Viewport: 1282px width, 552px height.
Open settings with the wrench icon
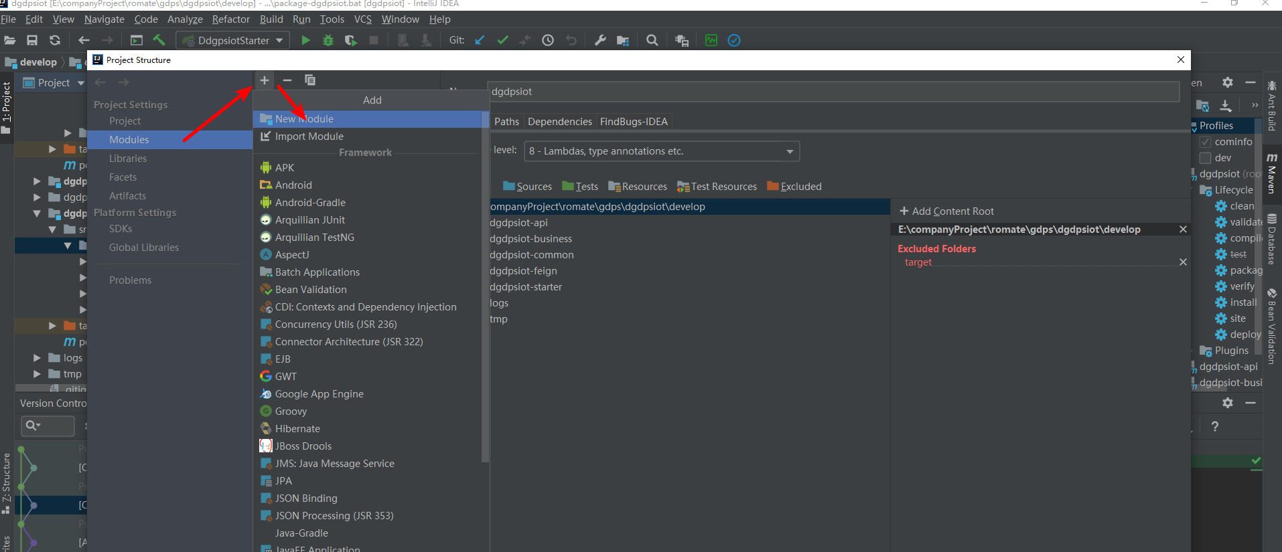click(600, 40)
